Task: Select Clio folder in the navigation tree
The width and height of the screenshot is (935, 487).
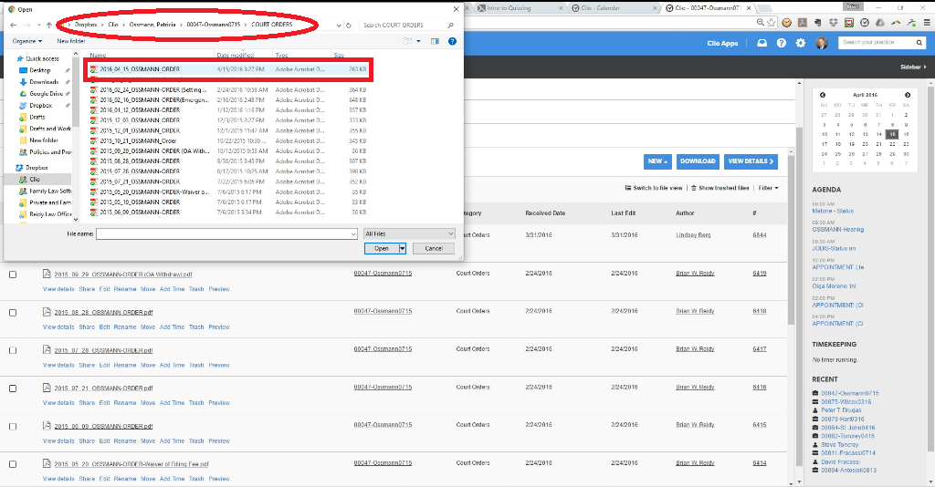Action: [37, 180]
